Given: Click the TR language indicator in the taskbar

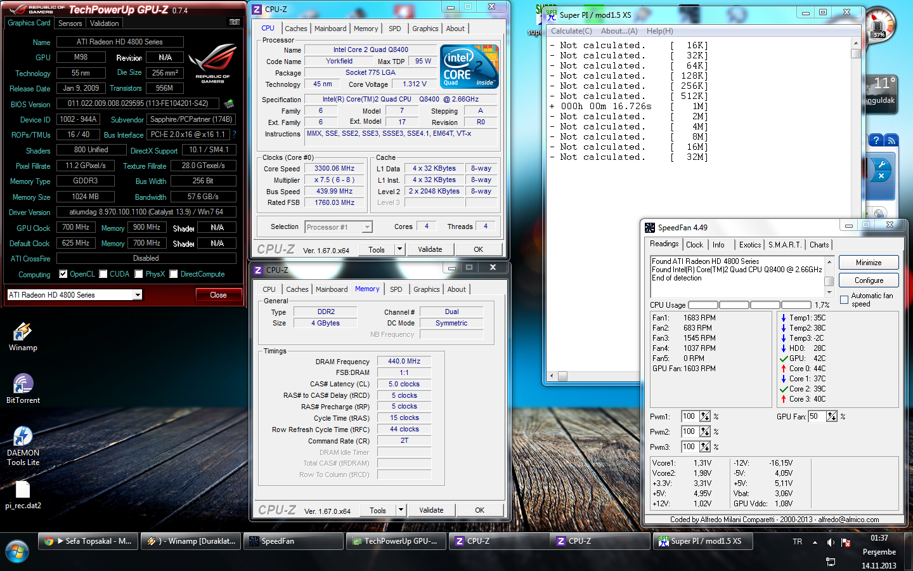Looking at the screenshot, I should point(798,542).
